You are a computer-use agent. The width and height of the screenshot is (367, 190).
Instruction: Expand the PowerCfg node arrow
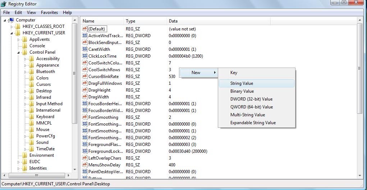(x=25, y=136)
